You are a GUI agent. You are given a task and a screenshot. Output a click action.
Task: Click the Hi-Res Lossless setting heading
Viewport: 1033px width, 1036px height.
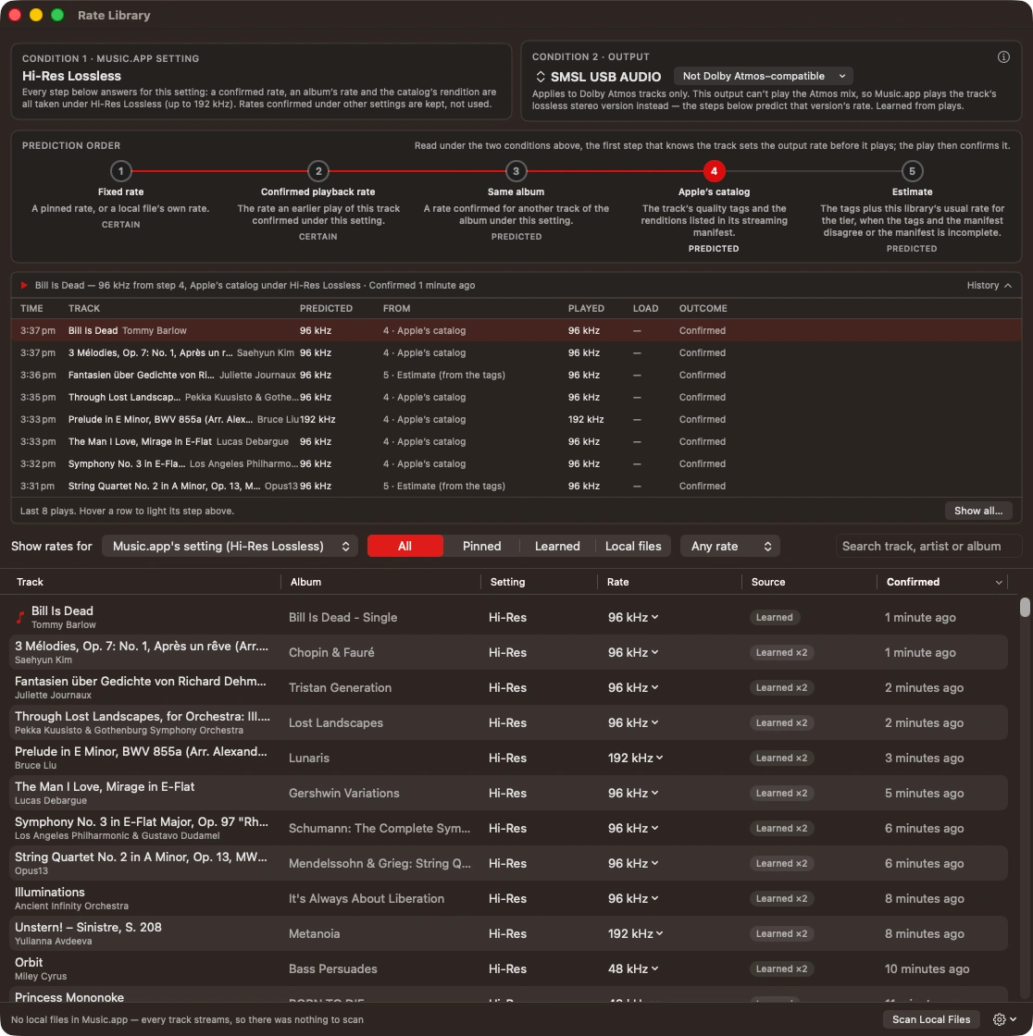click(71, 76)
